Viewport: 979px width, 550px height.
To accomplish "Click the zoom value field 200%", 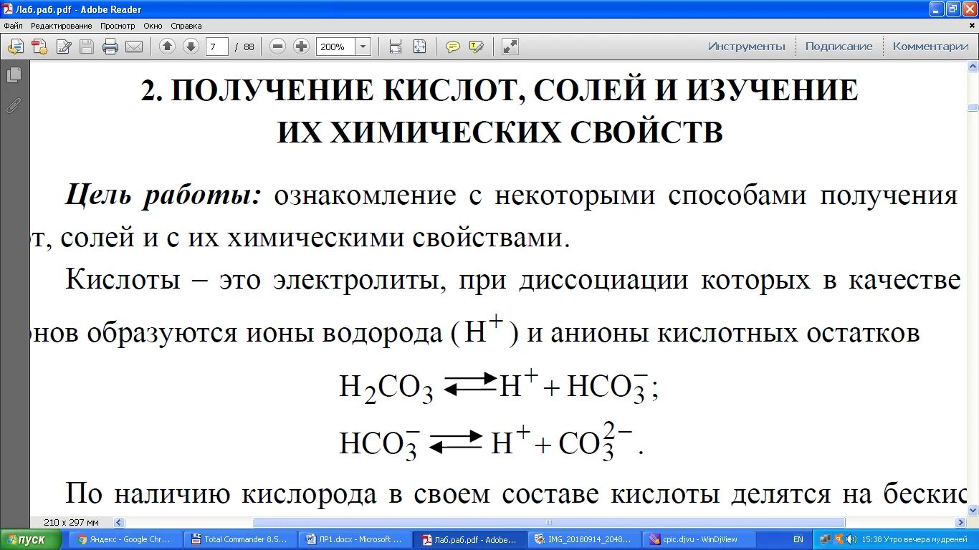I will coord(336,47).
